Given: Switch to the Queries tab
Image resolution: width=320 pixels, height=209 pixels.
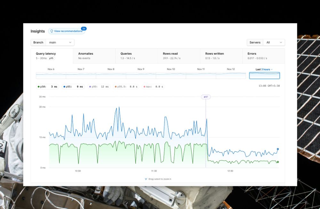Looking at the screenshot, I should [x=137, y=56].
